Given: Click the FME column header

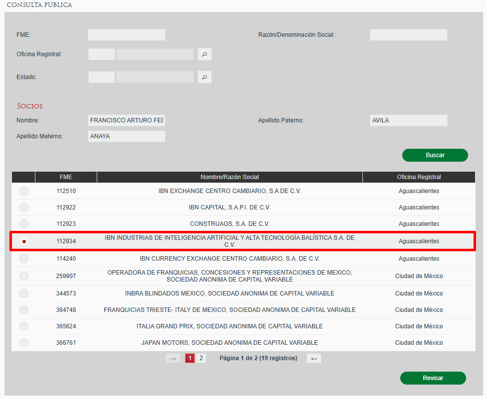Looking at the screenshot, I should [x=66, y=177].
